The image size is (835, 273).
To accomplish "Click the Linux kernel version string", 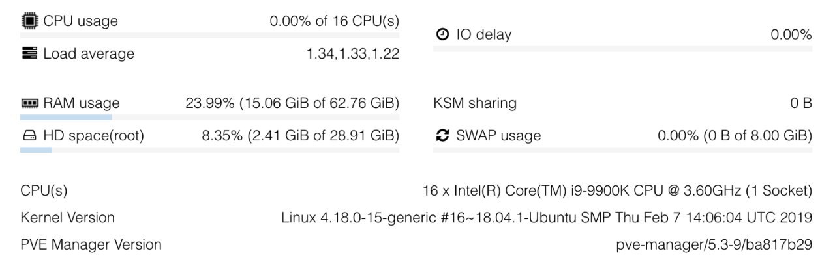I will pyautogui.click(x=547, y=217).
